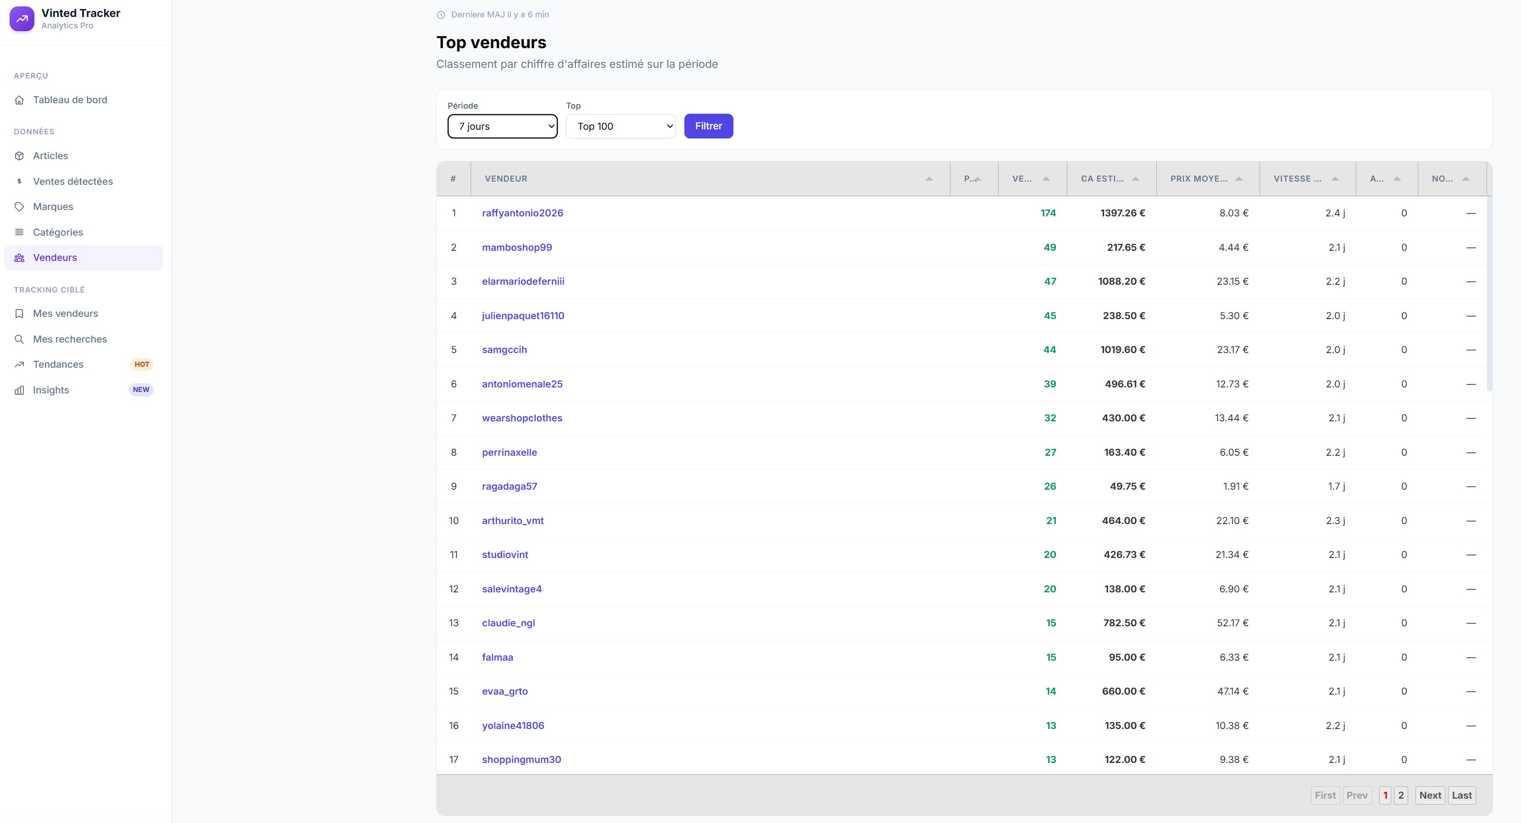The height and width of the screenshot is (823, 1521).
Task: Open seller studiovint
Action: (x=505, y=554)
